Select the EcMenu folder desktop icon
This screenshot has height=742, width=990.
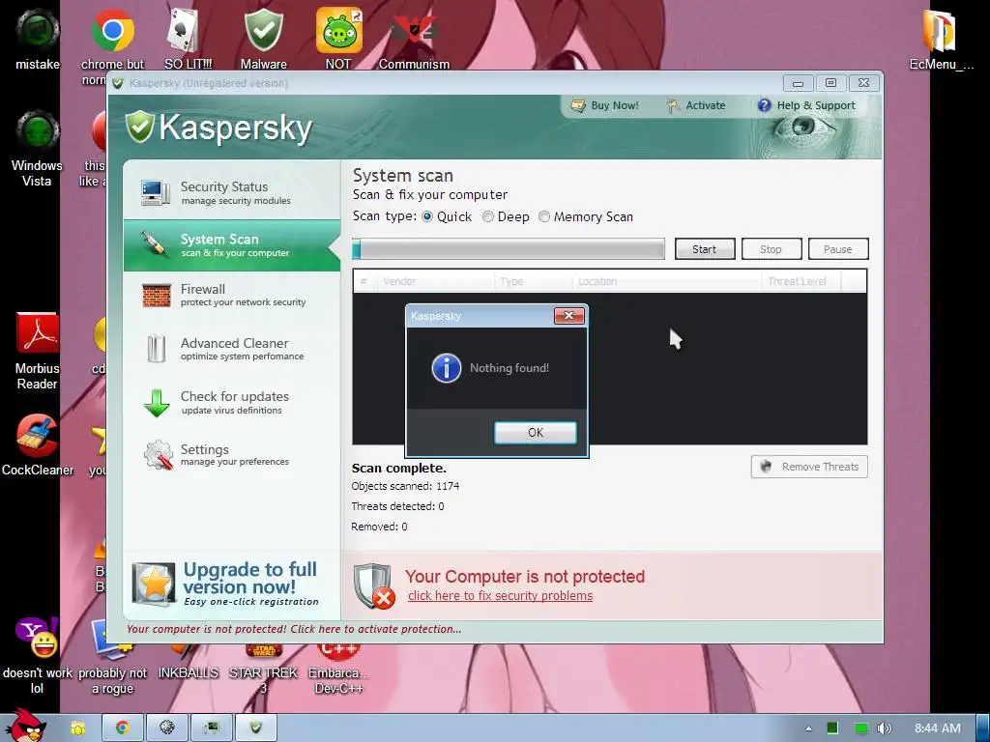(941, 39)
